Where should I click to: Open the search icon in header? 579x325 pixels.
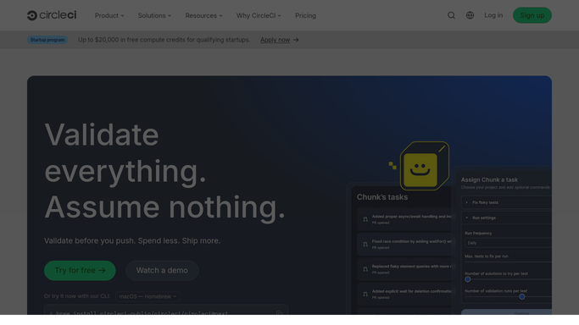(x=451, y=15)
